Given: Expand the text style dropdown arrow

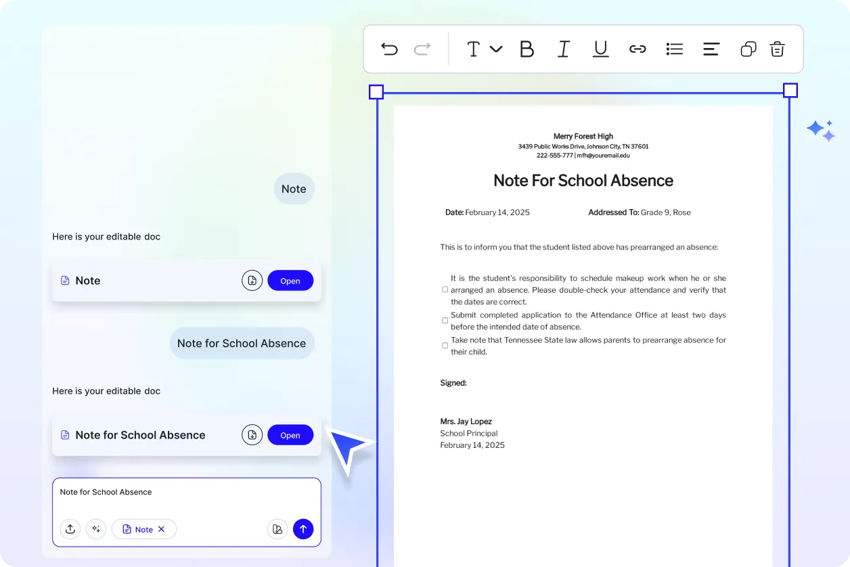Looking at the screenshot, I should click(496, 49).
